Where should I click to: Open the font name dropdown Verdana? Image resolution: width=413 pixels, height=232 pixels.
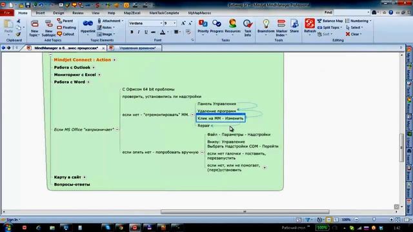[161, 23]
